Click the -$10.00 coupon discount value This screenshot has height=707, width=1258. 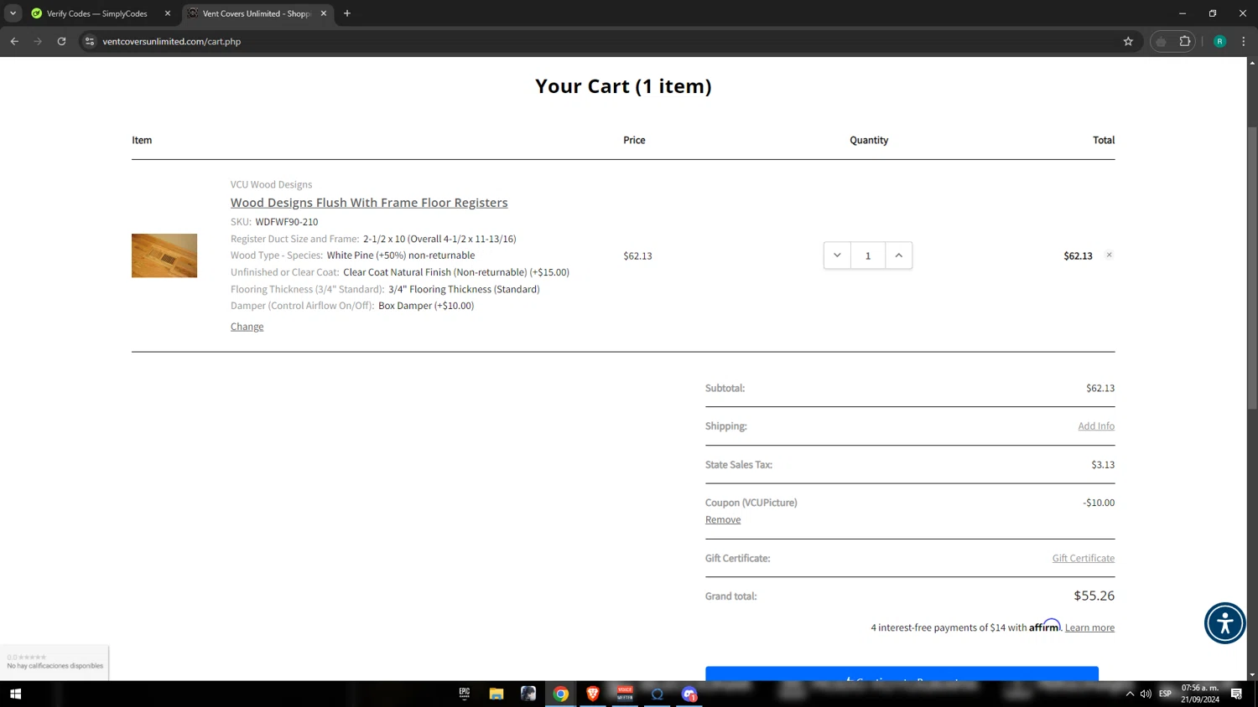pyautogui.click(x=1099, y=503)
